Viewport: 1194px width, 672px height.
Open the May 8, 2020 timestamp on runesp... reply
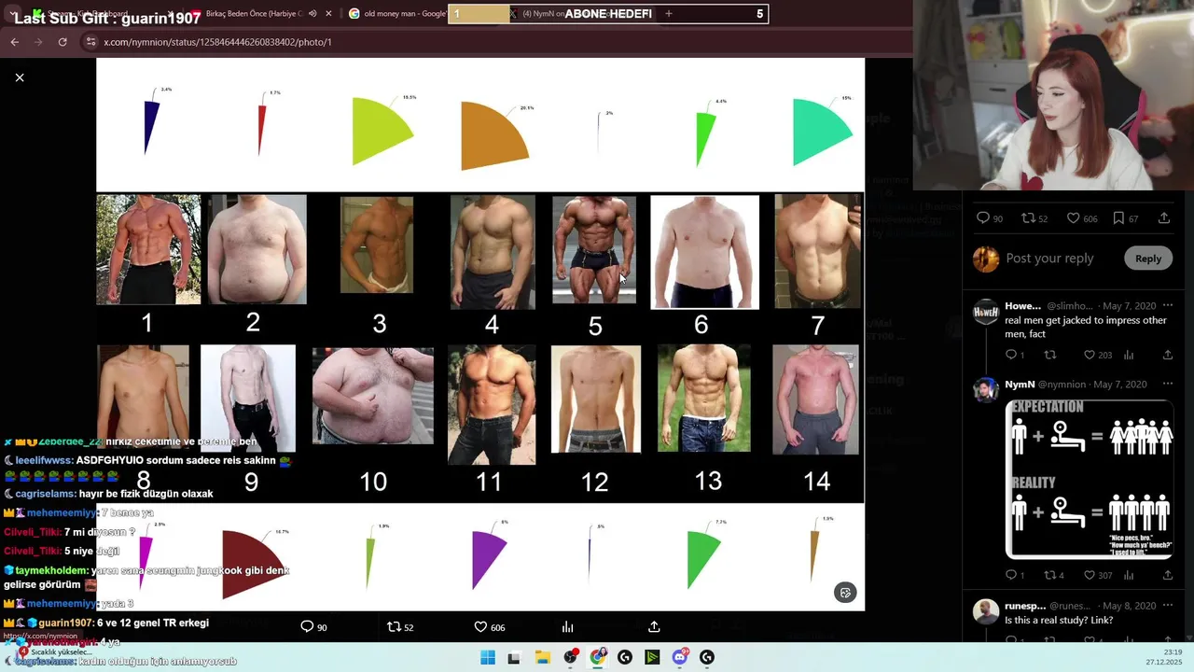(1131, 606)
